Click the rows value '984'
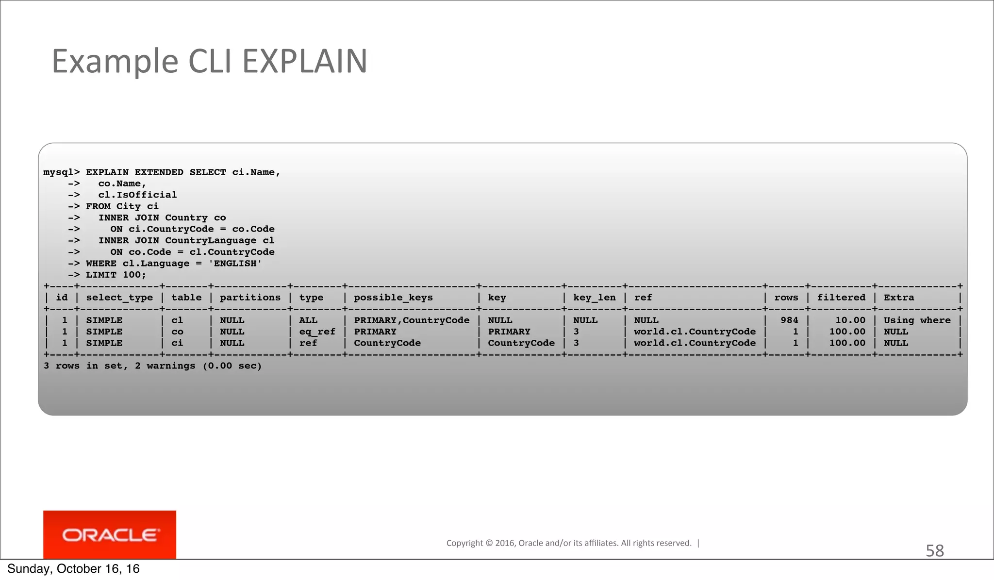Image resolution: width=994 pixels, height=580 pixels. pyautogui.click(x=789, y=320)
